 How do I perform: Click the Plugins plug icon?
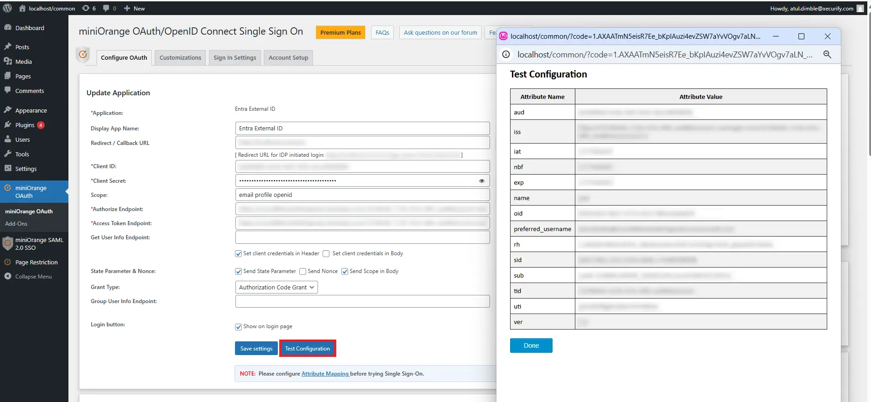tap(8, 124)
